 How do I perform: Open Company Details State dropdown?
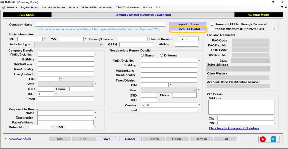(x=66, y=84)
